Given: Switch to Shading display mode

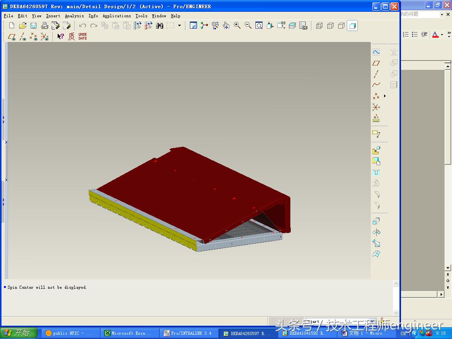Looking at the screenshot, I should coord(352,26).
